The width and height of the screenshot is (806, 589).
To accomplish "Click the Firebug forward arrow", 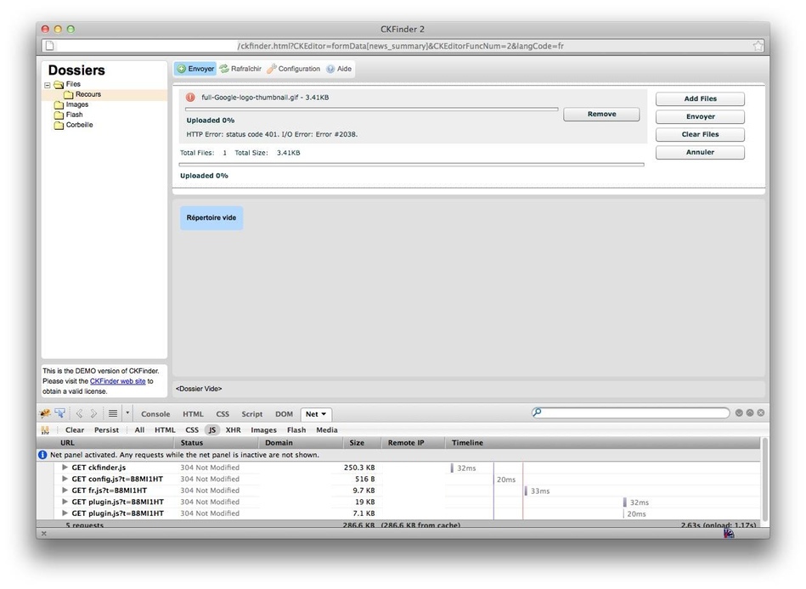I will coord(93,413).
